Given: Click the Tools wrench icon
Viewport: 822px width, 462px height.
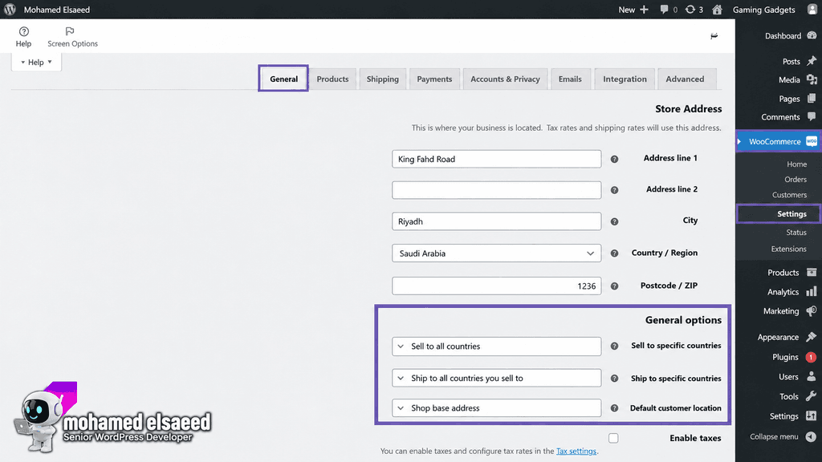Looking at the screenshot, I should 812,396.
